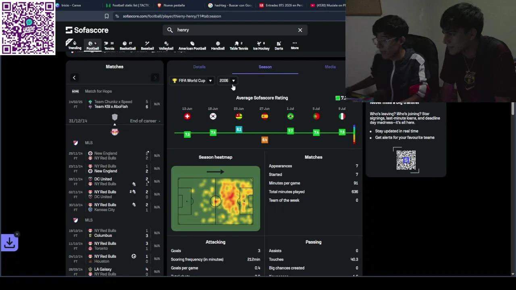Open NY Red Bulls vs Toronto match
516x290 pixels.
[x=114, y=246]
